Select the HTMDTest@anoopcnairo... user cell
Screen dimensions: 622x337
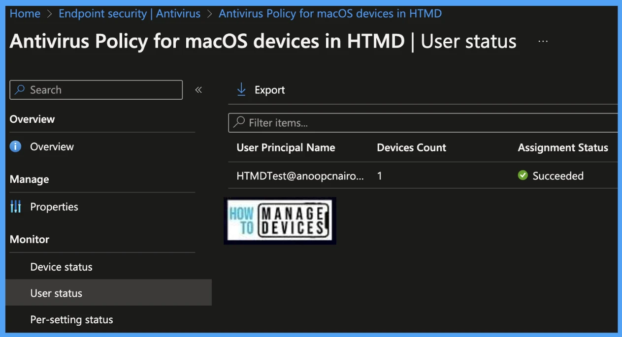(300, 176)
